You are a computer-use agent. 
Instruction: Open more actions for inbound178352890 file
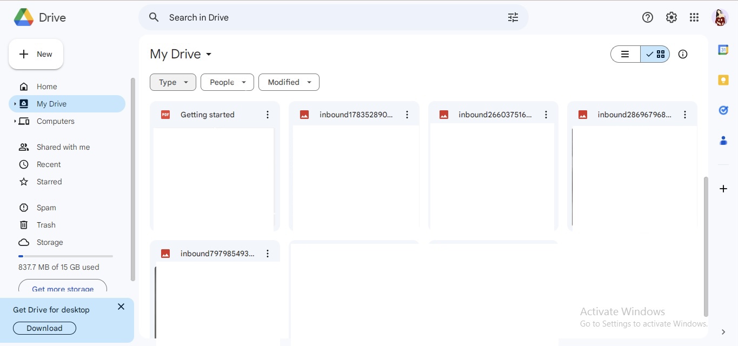(407, 115)
